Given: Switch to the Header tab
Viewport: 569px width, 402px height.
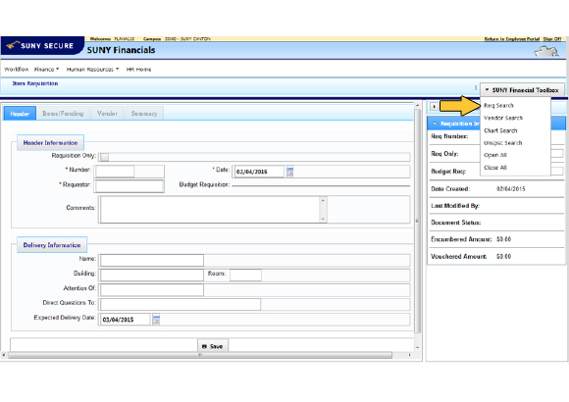Looking at the screenshot, I should point(20,114).
